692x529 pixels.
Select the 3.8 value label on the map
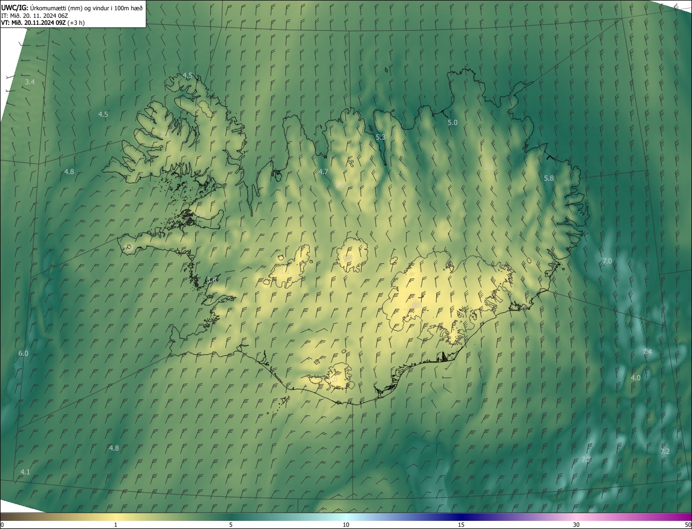[212, 280]
